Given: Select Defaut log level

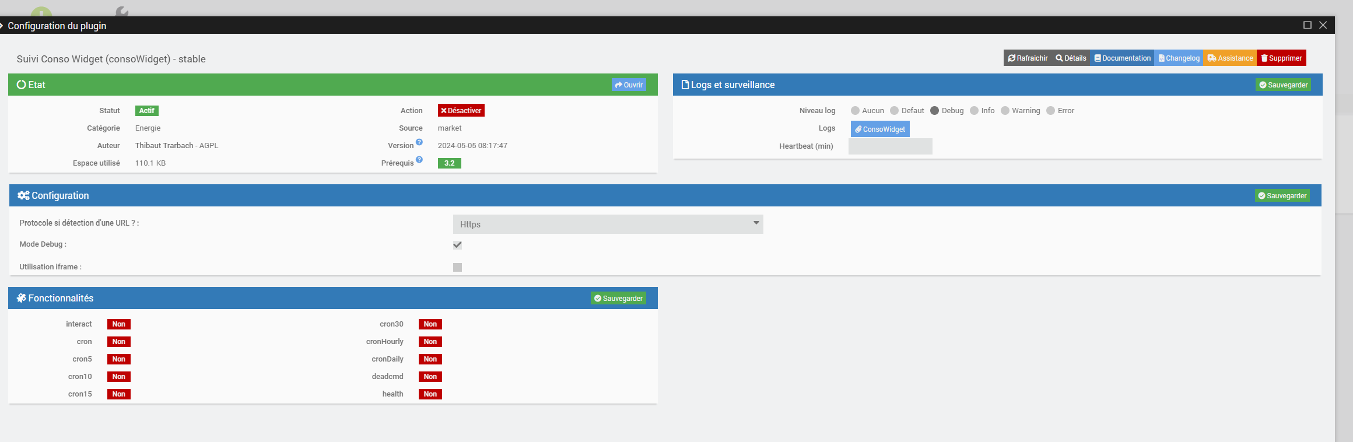Looking at the screenshot, I should point(894,111).
